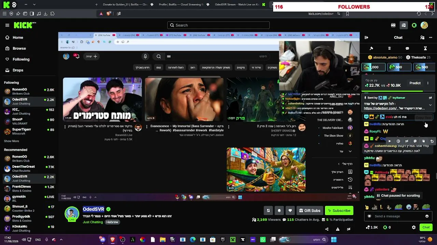Open the Just Chatting category link
437x245 pixels.
[93, 222]
